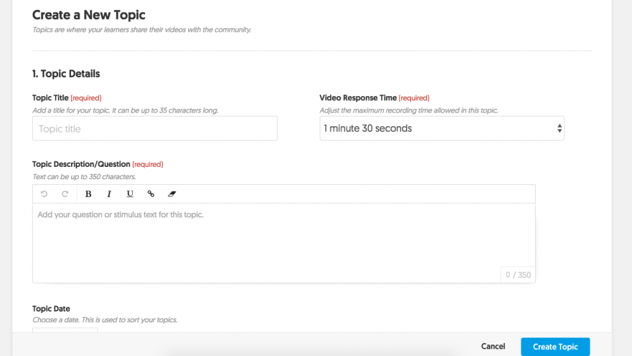The image size is (632, 356).
Task: Click the '1. Topic Details' section header
Action: point(66,73)
